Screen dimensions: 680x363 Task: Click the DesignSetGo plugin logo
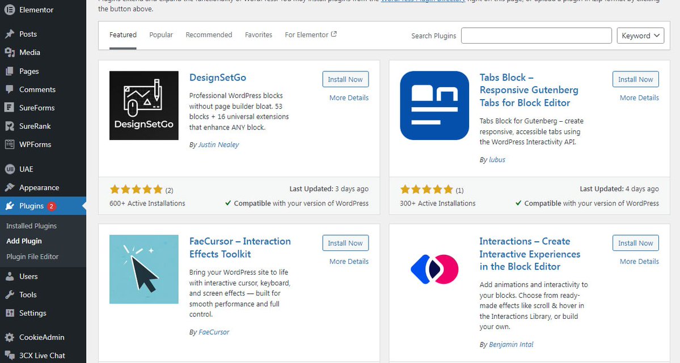[144, 105]
